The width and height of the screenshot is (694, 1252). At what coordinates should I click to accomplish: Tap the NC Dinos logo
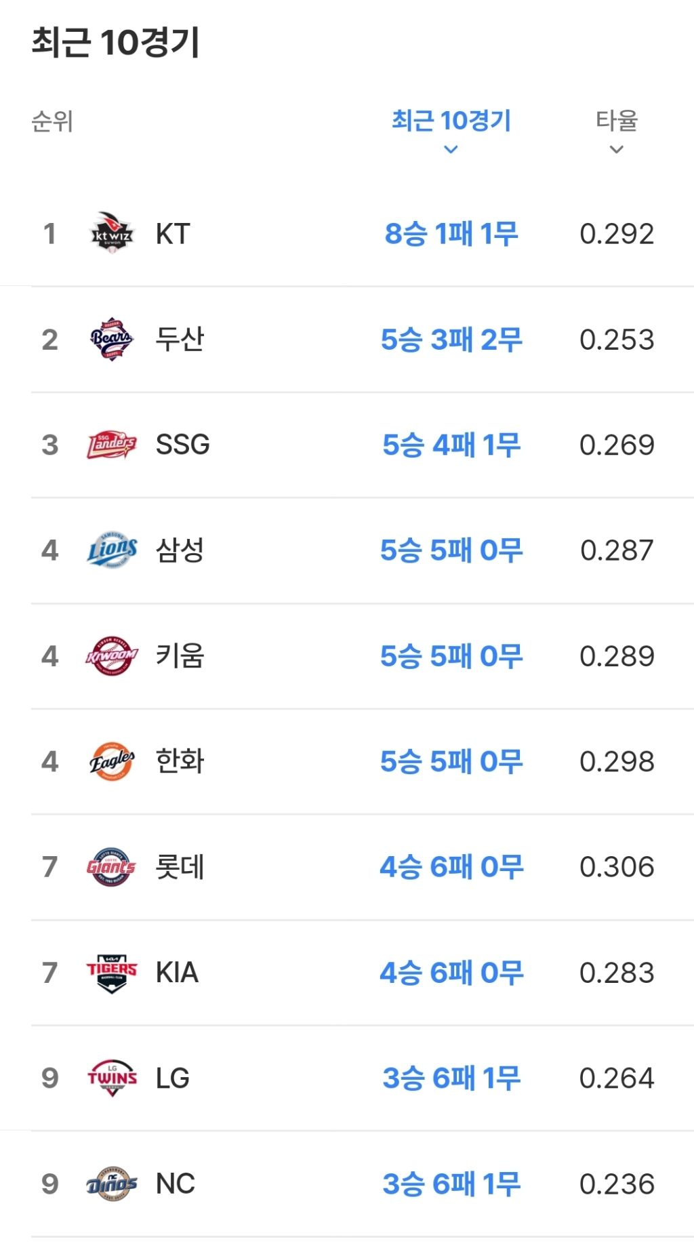(113, 1184)
